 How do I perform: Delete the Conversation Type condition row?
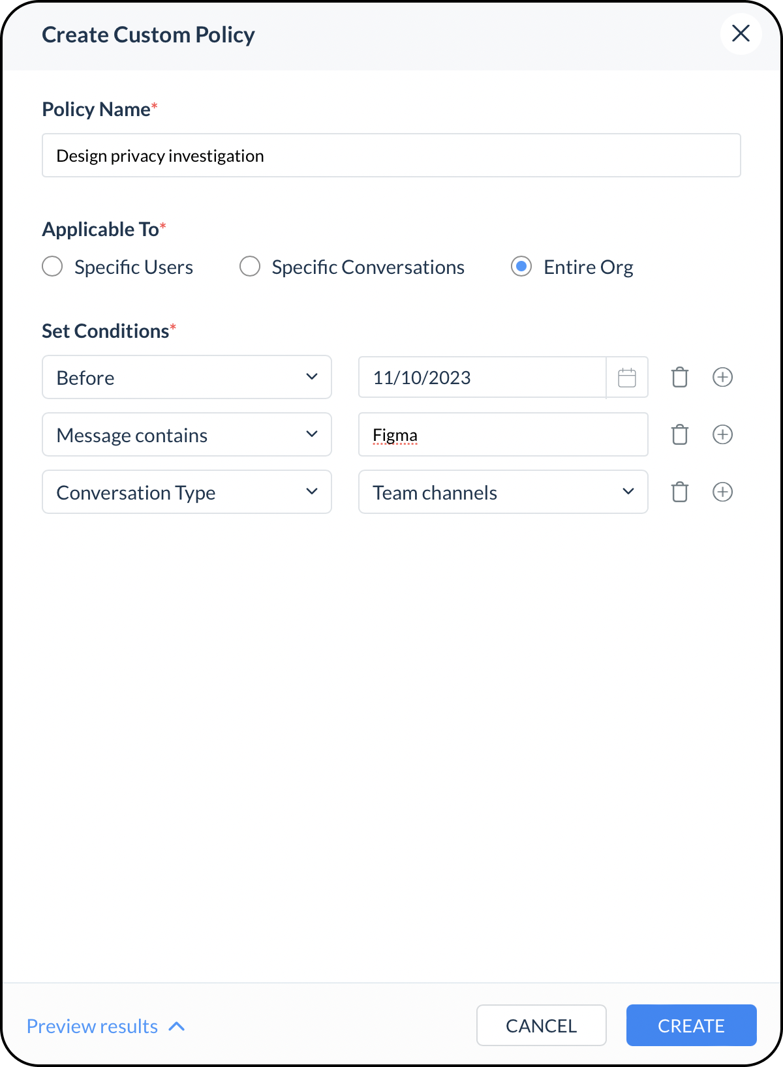680,492
